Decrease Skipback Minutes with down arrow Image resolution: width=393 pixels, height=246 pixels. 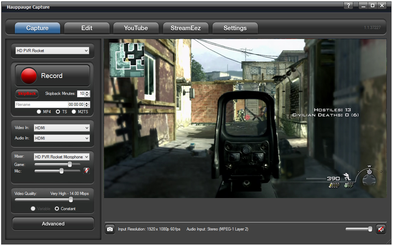click(87, 95)
